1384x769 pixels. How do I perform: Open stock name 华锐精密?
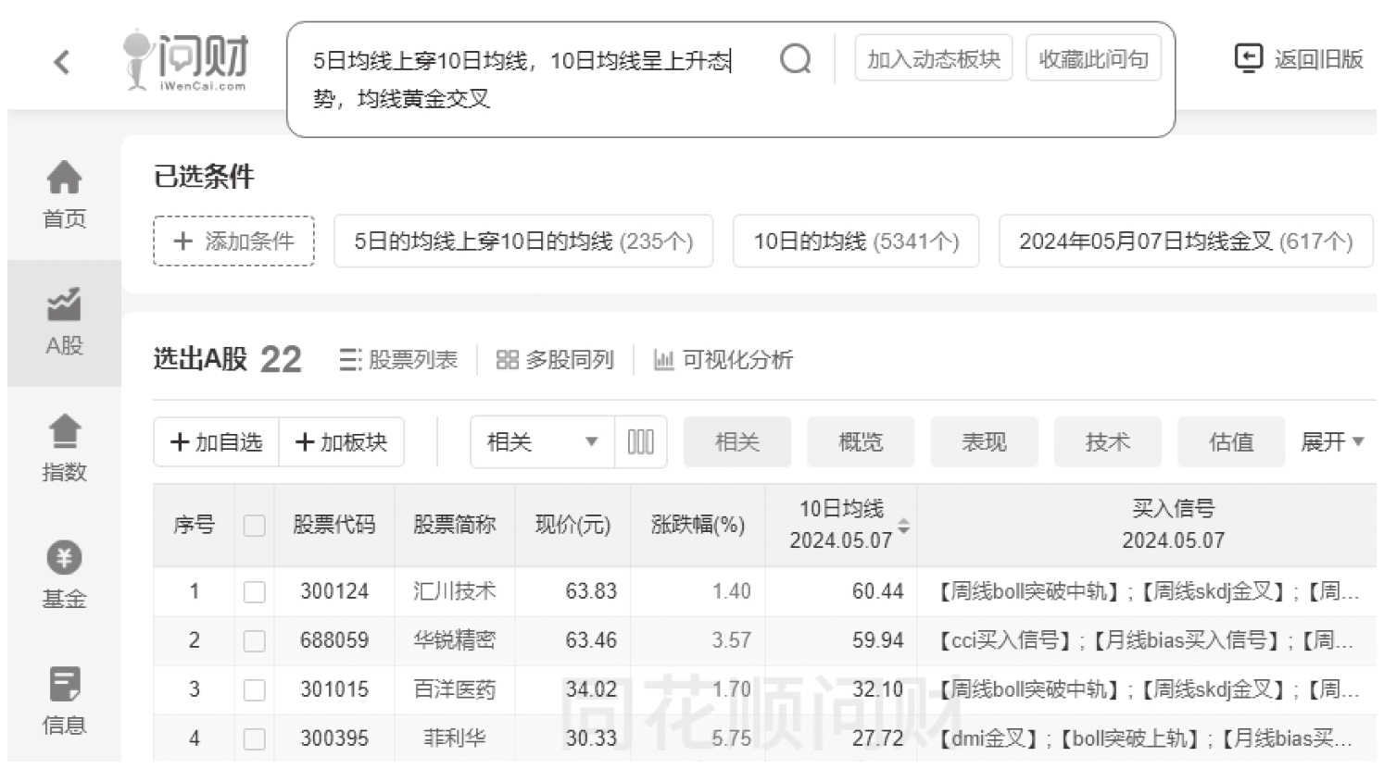point(455,640)
